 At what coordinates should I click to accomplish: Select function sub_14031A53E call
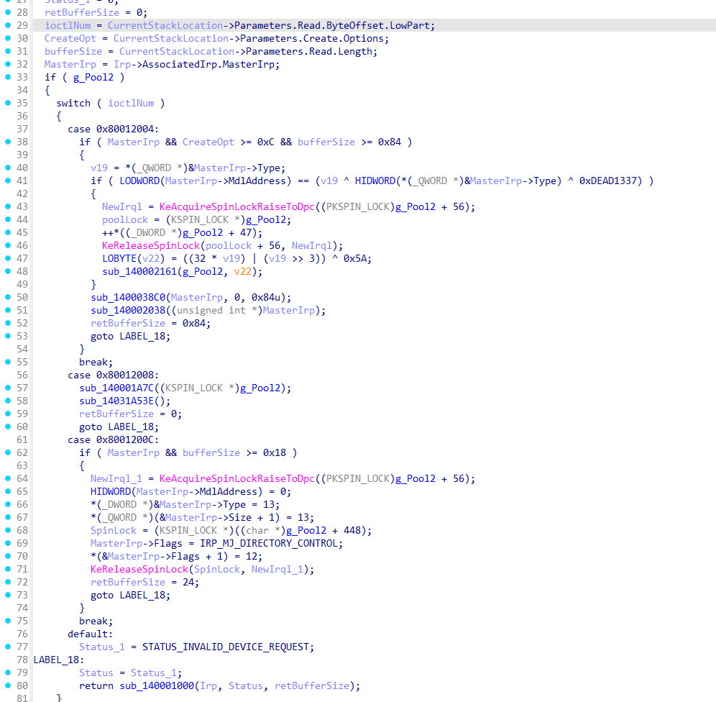point(116,401)
